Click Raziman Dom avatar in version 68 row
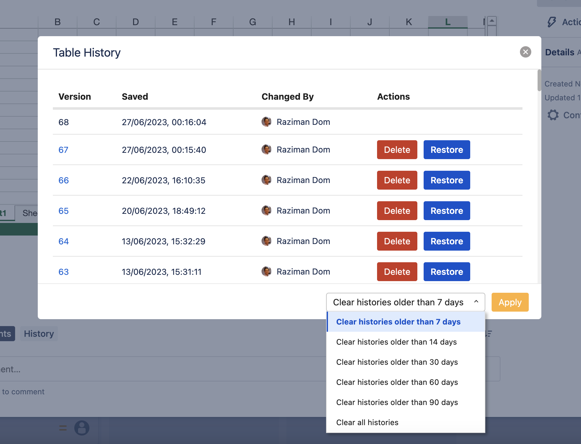 pos(266,122)
